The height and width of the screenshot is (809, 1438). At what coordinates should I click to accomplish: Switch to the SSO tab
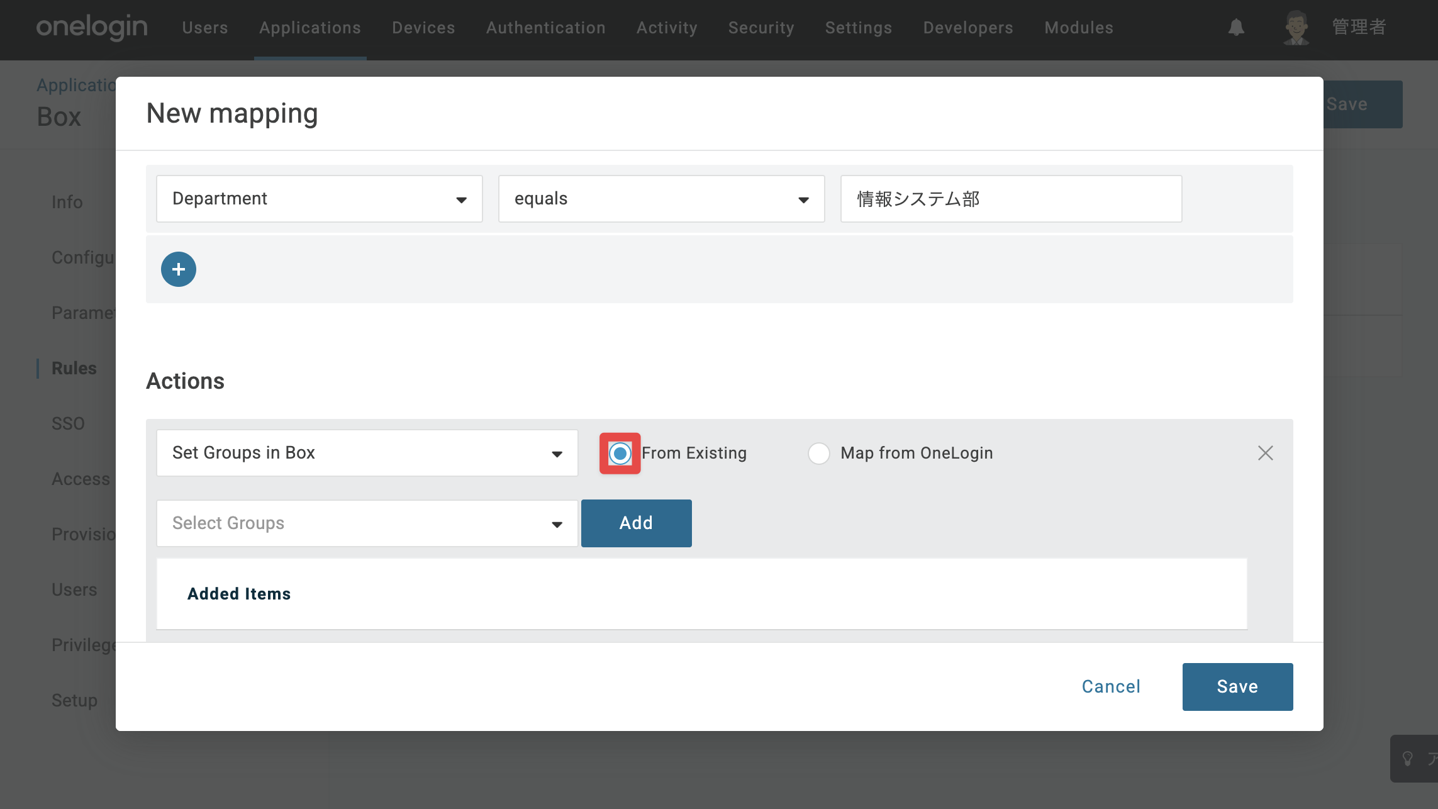click(x=68, y=423)
